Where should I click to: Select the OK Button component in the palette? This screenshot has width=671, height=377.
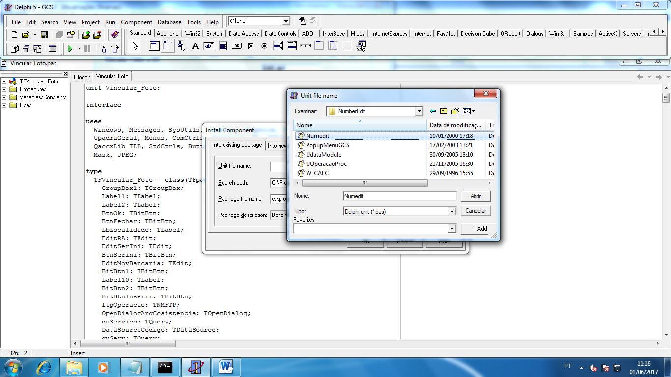[237, 46]
